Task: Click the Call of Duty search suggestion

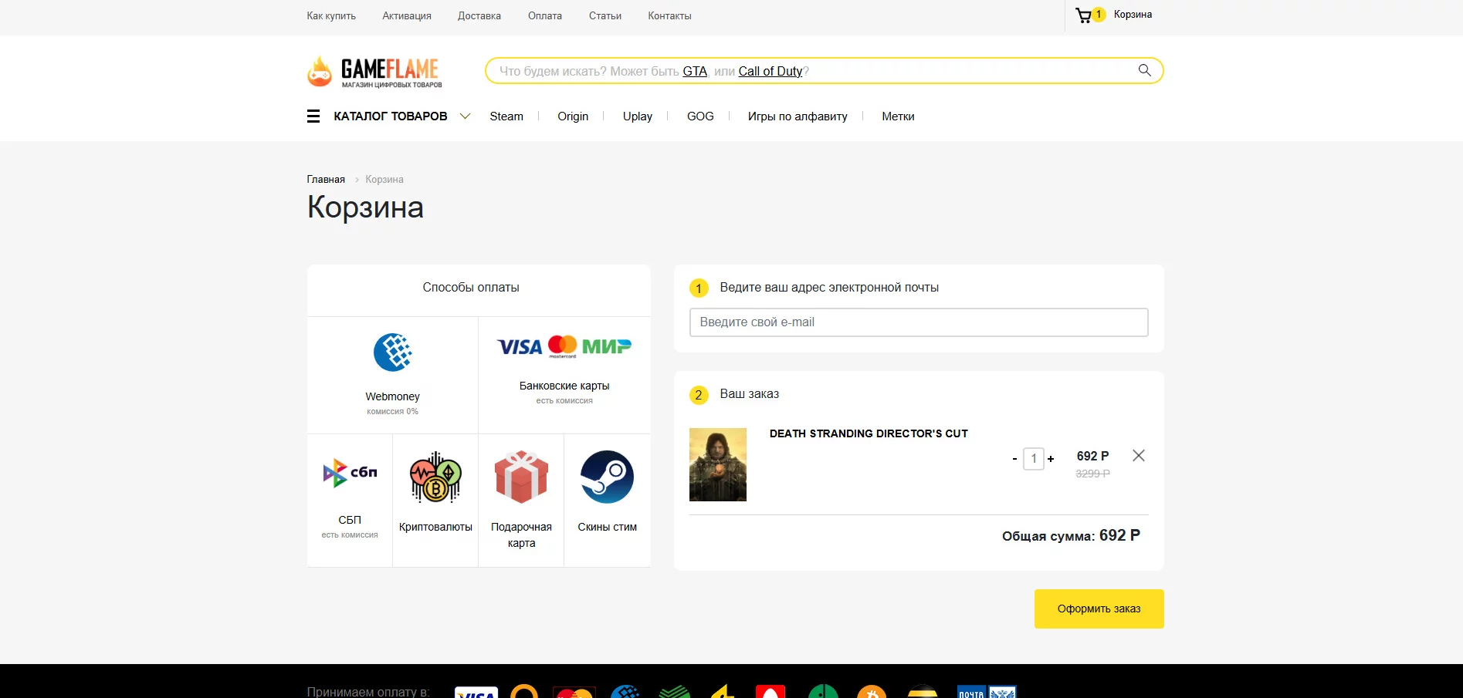Action: point(770,71)
